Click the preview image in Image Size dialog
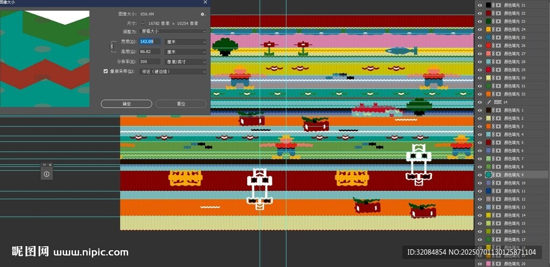 pos(45,59)
